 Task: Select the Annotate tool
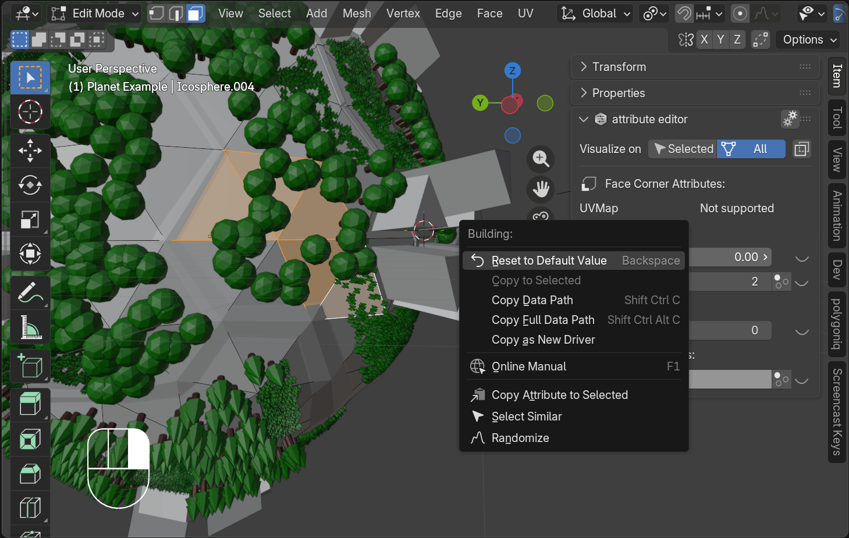coord(30,293)
